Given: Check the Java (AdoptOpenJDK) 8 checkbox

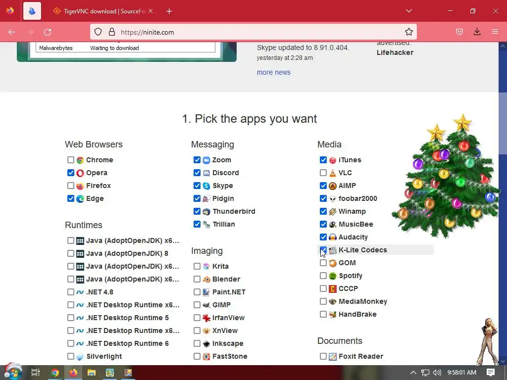Looking at the screenshot, I should pos(70,253).
